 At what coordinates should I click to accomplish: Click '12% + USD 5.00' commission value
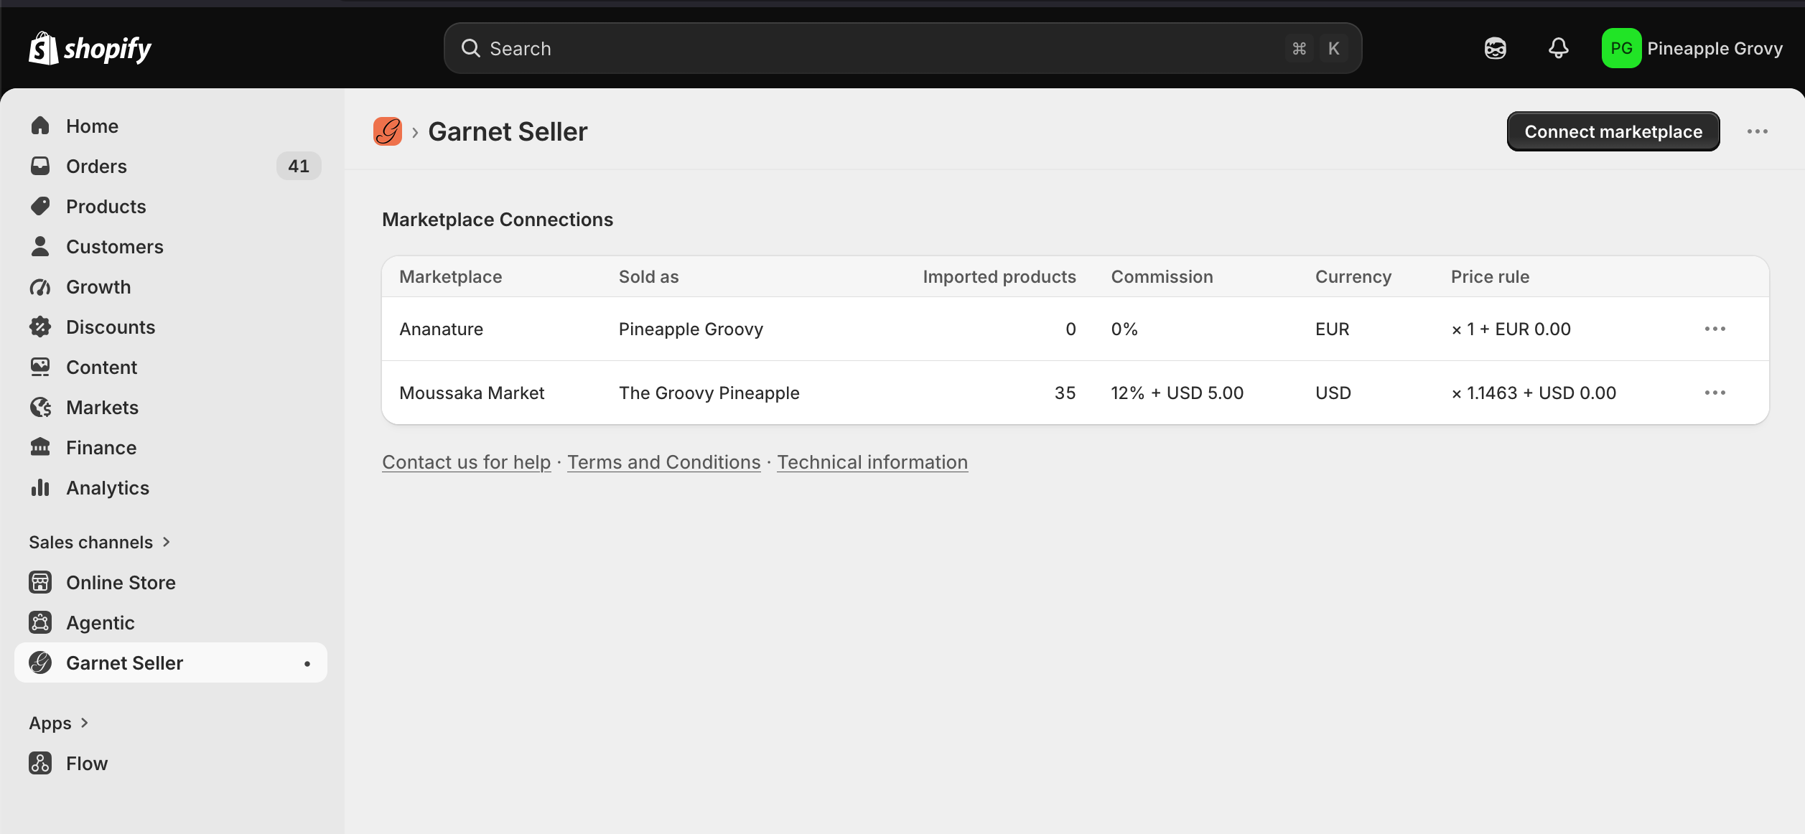tap(1177, 393)
